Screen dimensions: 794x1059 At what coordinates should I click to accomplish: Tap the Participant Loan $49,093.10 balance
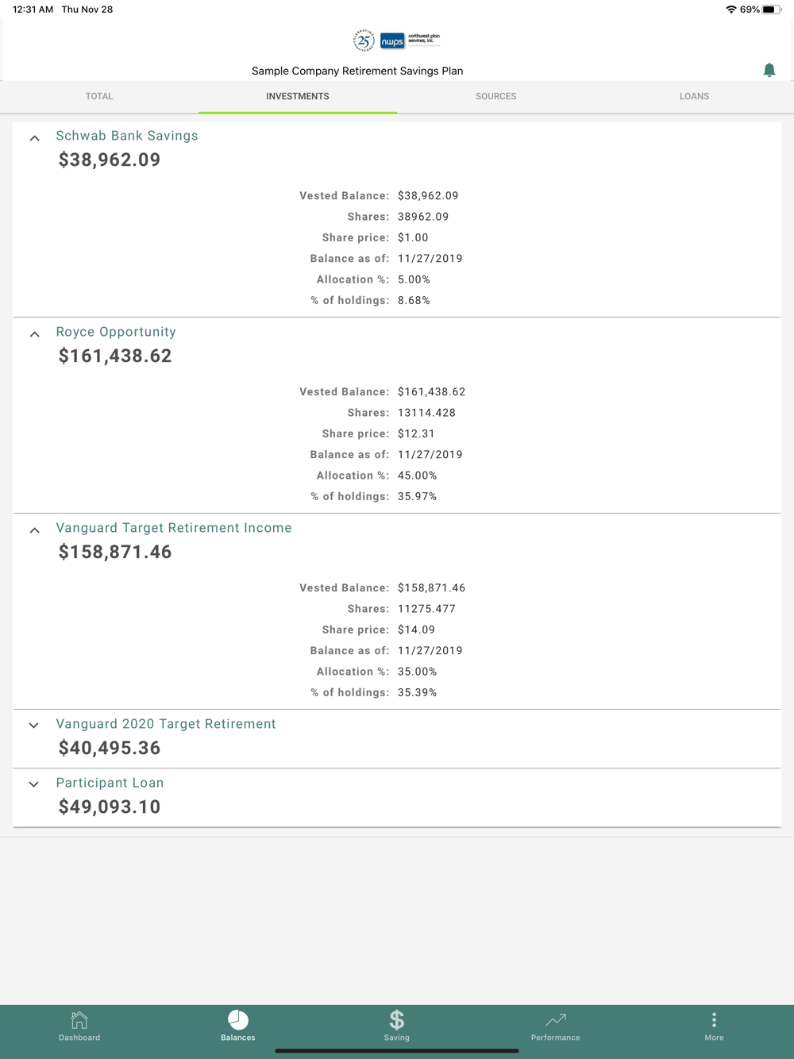click(110, 807)
